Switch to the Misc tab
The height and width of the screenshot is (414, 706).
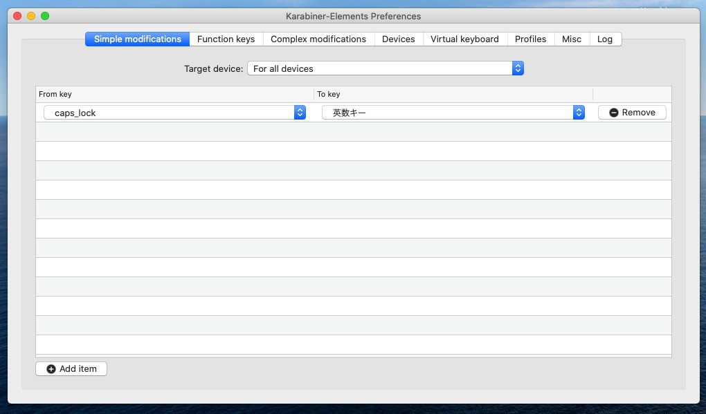(572, 39)
